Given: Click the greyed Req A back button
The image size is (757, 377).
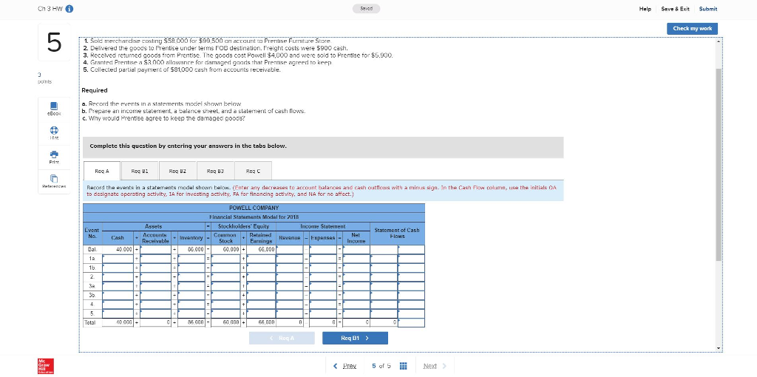Looking at the screenshot, I should click(x=282, y=339).
